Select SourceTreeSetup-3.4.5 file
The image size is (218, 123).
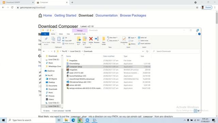[x=108, y=76]
